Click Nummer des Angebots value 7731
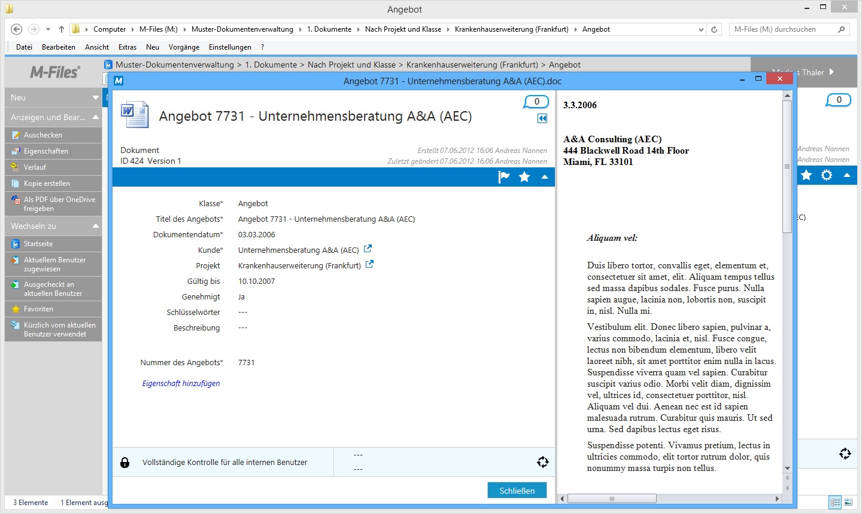Image resolution: width=862 pixels, height=514 pixels. (246, 363)
